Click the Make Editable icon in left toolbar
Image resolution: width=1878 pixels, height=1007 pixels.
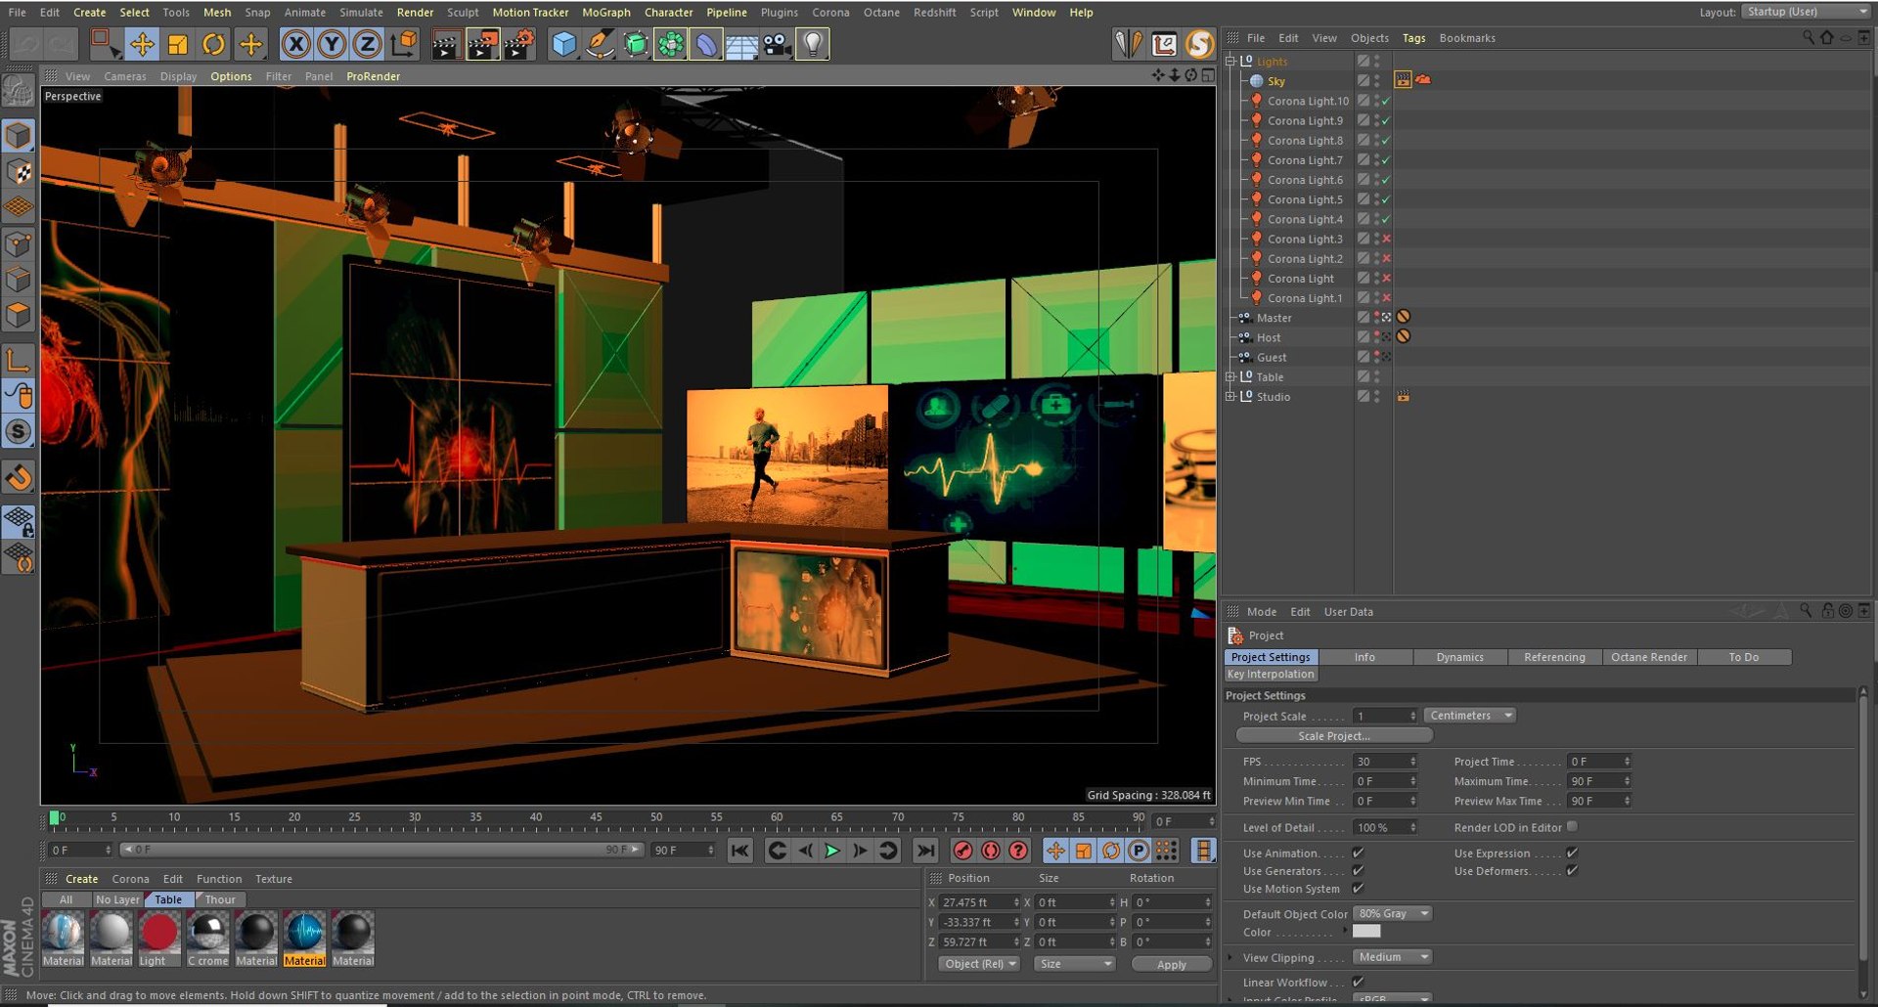(19, 90)
